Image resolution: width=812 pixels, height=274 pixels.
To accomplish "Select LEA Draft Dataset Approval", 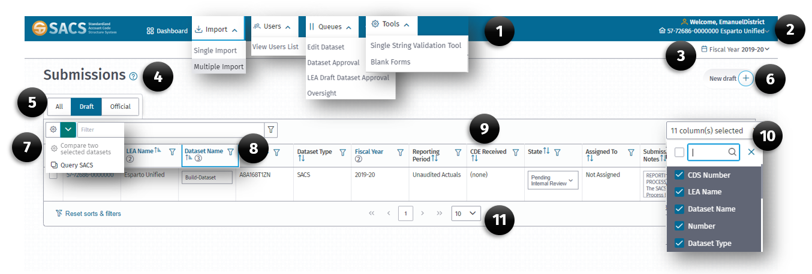I will (x=348, y=78).
